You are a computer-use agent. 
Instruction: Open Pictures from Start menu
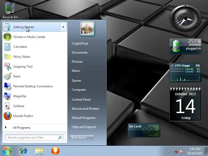(77, 62)
